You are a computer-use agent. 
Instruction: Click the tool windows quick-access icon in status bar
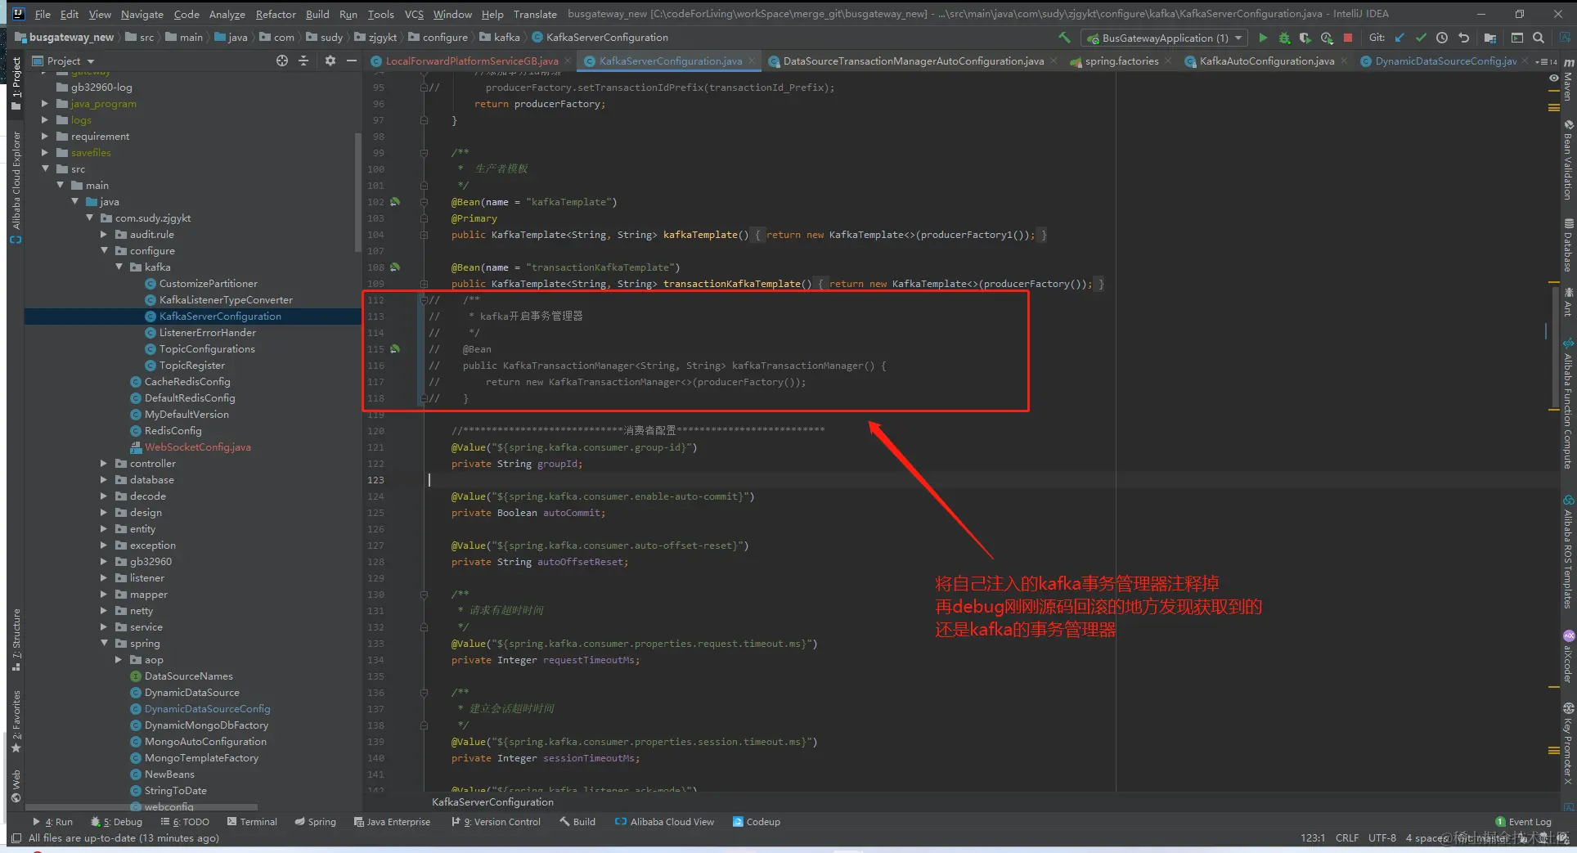click(16, 837)
